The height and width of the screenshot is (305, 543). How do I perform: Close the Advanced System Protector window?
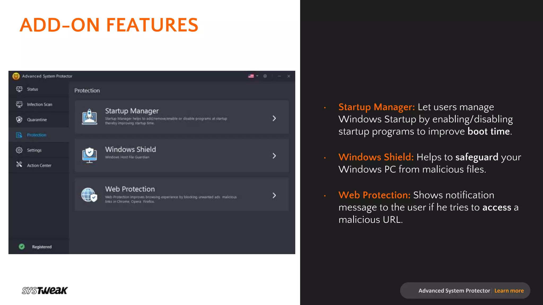coord(289,76)
